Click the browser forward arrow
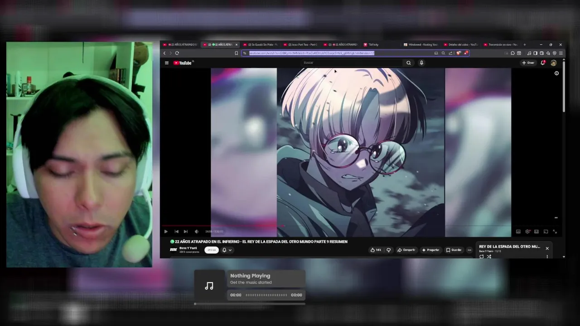This screenshot has height=326, width=580. coord(171,53)
